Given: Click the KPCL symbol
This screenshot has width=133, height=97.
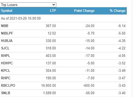Looking at the screenshot, I should click(5, 70).
